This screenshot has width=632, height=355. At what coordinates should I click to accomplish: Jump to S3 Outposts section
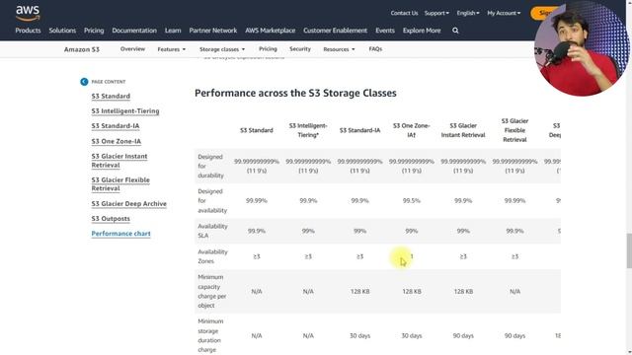coord(111,219)
